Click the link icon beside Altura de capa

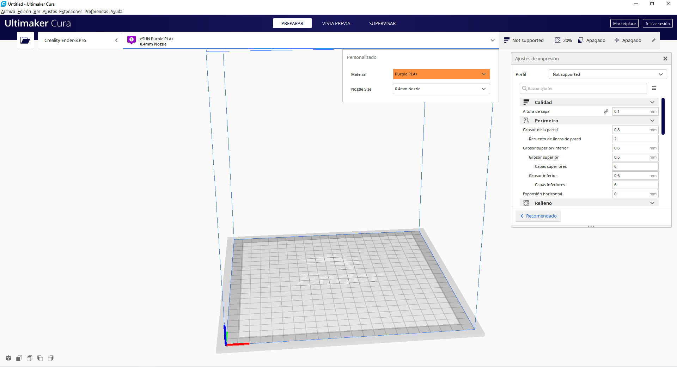point(606,111)
